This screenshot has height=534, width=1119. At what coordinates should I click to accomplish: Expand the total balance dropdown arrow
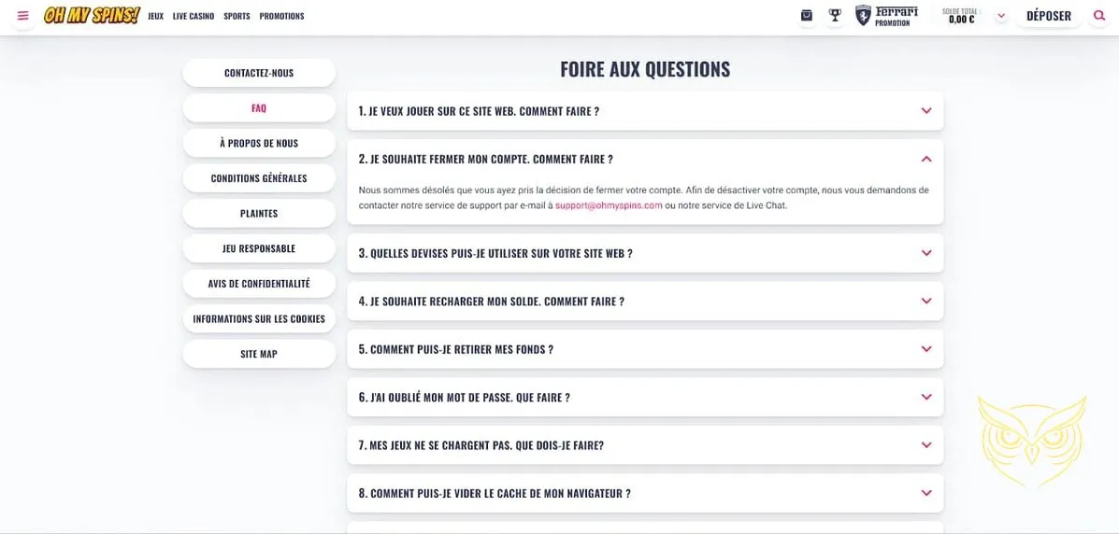[1001, 16]
